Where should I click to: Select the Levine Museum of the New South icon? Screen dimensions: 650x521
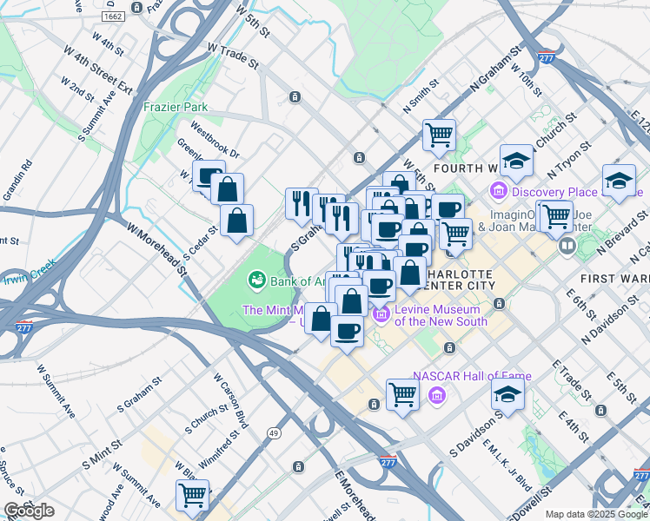(381, 314)
